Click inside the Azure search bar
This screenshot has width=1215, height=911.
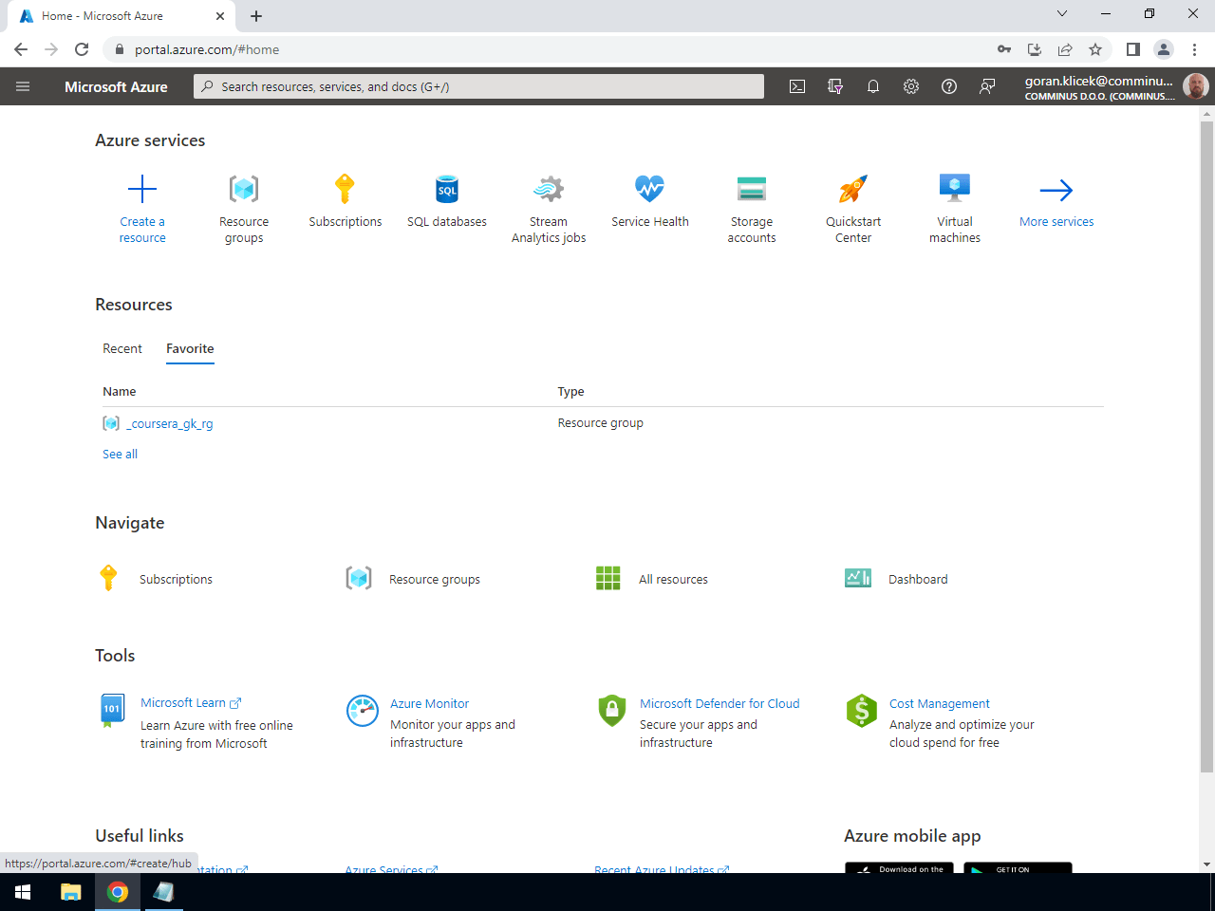tap(475, 86)
